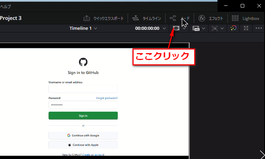265x159 pixels.
Task: Expand the timecode options chevron
Action: (164, 28)
